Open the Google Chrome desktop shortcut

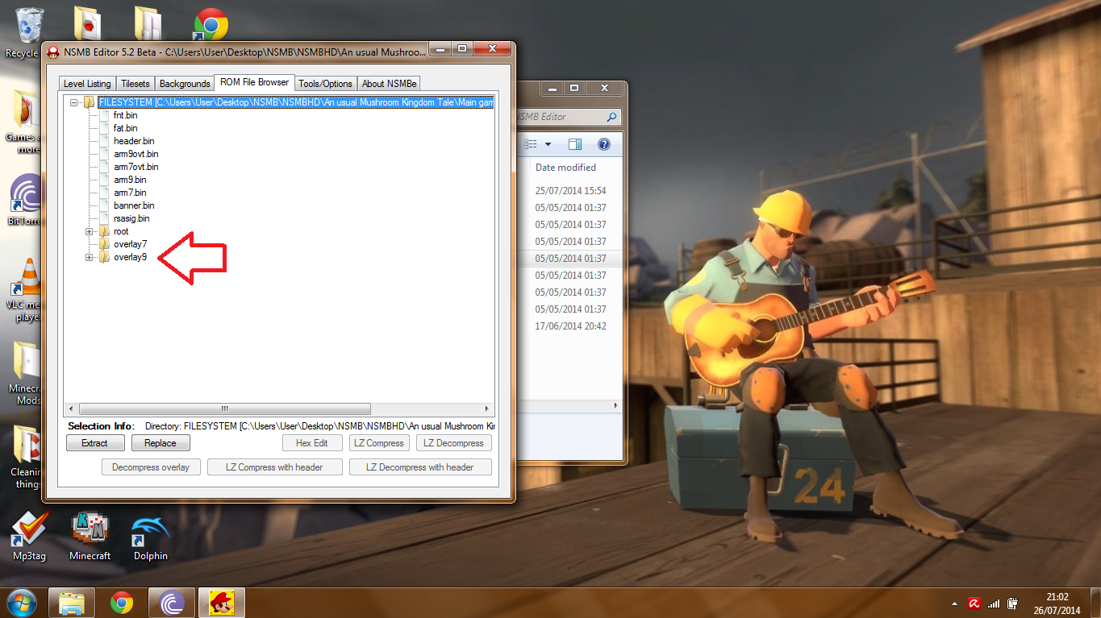tap(210, 23)
